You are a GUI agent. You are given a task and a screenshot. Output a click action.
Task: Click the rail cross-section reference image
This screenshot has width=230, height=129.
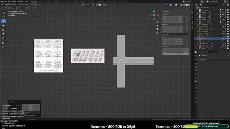[x=49, y=56]
